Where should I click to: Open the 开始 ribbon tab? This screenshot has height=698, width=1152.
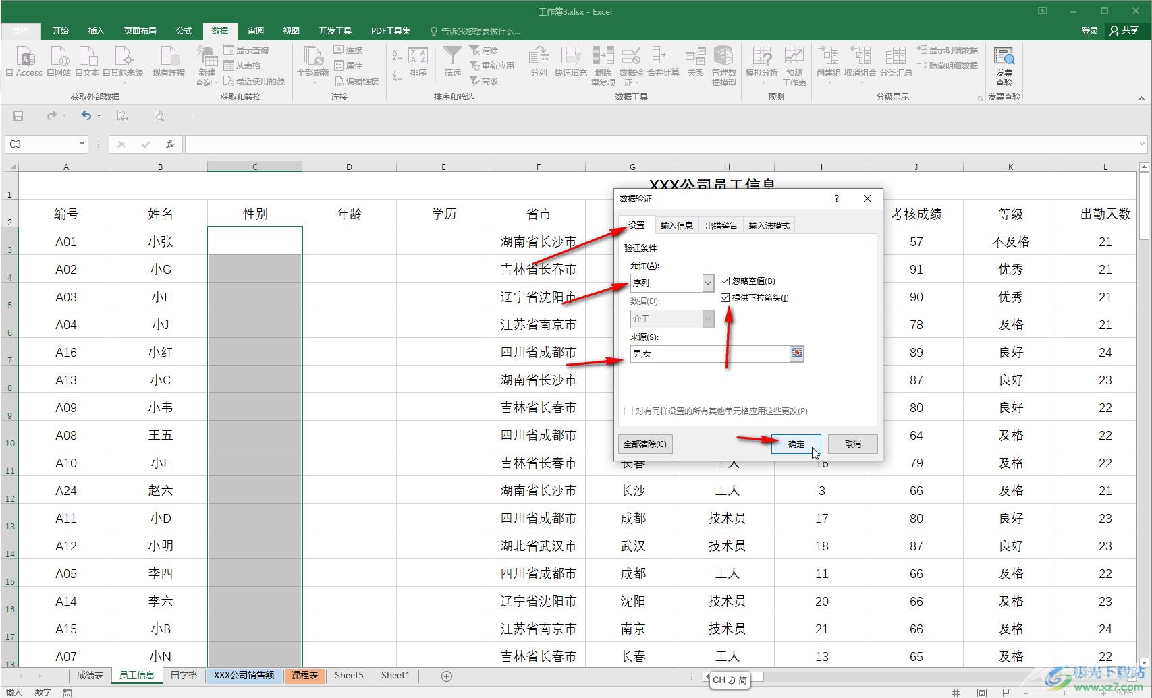(61, 31)
